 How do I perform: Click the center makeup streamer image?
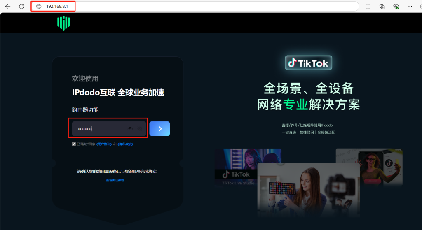(x=308, y=190)
